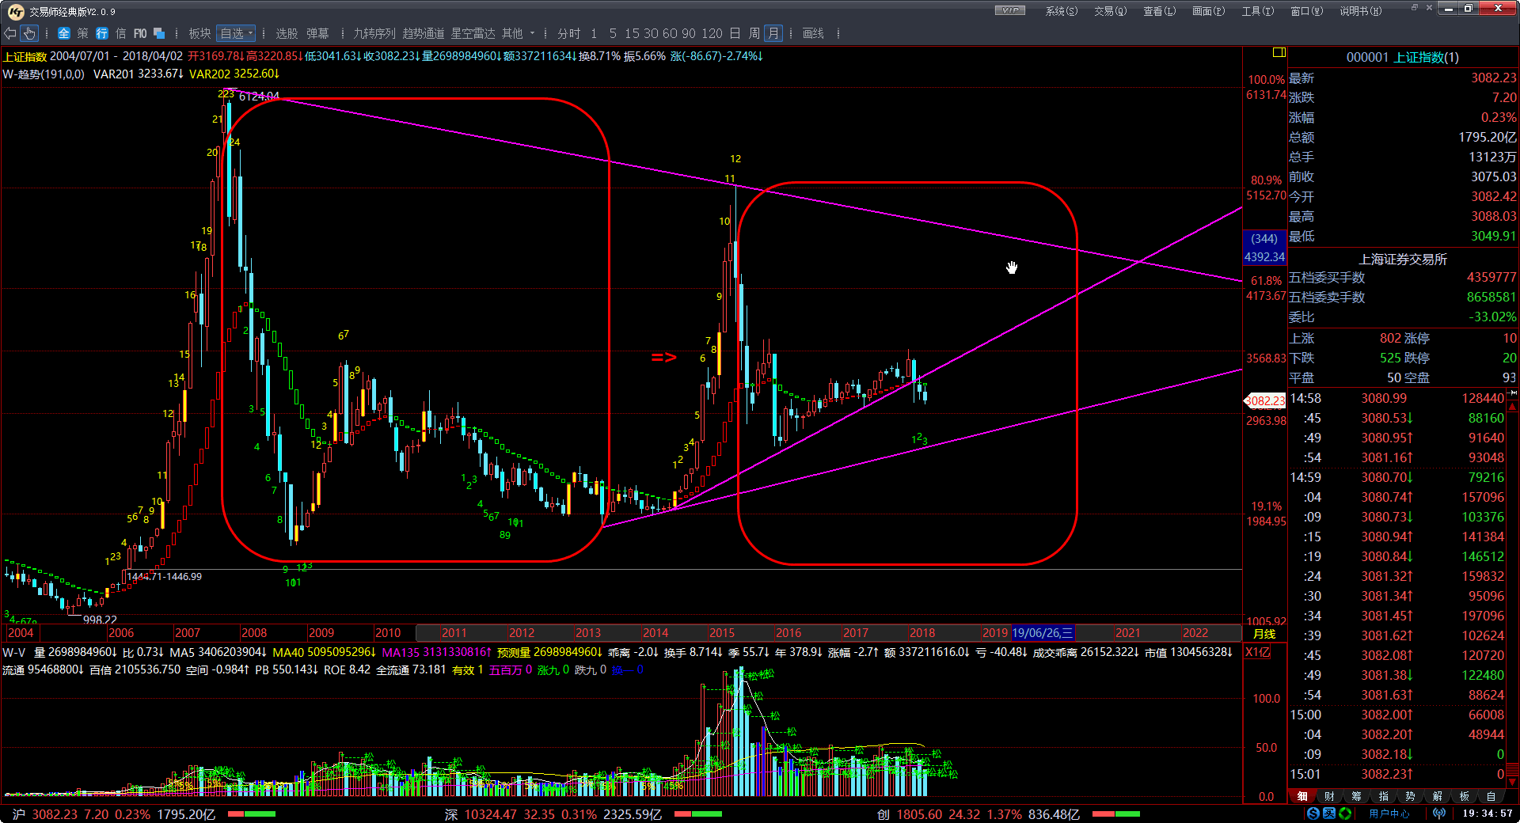
Task: Click the red down arrow under tick list
Action: 1513,779
